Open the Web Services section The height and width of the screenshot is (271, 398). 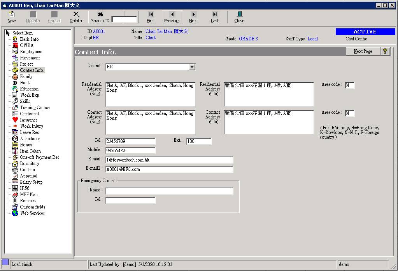point(33,213)
